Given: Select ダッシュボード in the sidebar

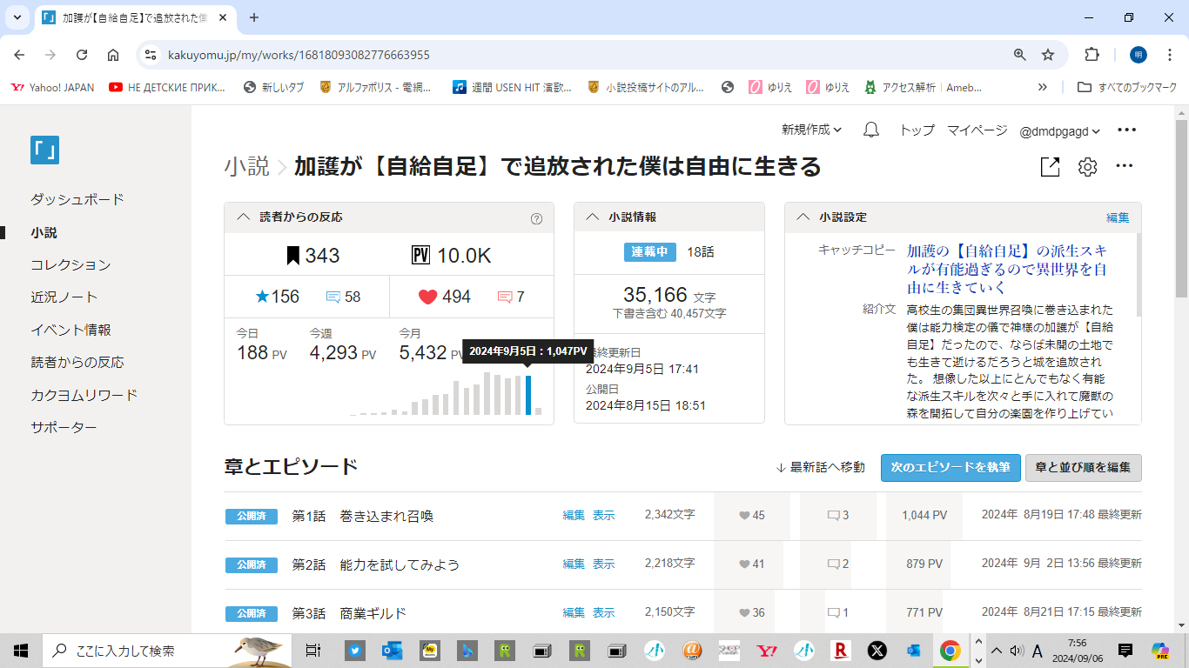Looking at the screenshot, I should pyautogui.click(x=77, y=199).
